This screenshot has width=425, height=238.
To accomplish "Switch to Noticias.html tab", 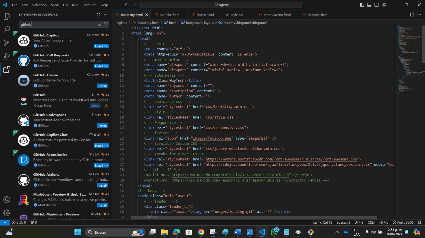I will click(170, 15).
